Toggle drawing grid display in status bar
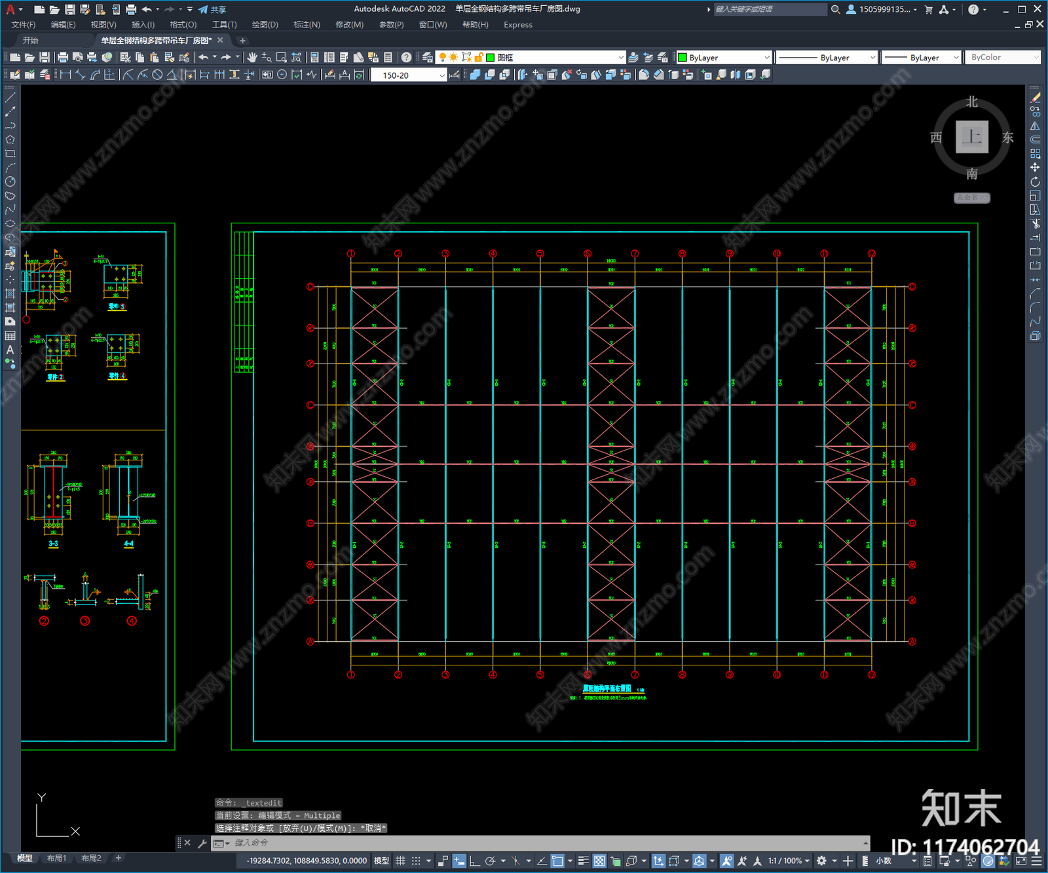The width and height of the screenshot is (1048, 873). click(x=400, y=861)
